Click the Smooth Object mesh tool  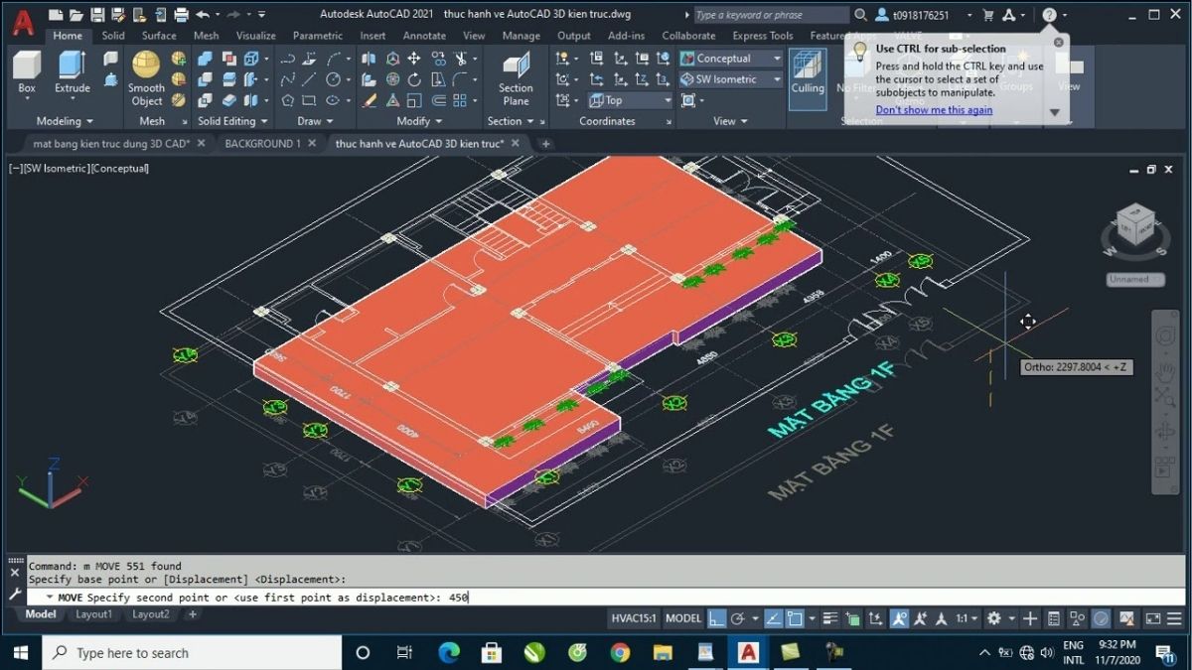(x=146, y=78)
